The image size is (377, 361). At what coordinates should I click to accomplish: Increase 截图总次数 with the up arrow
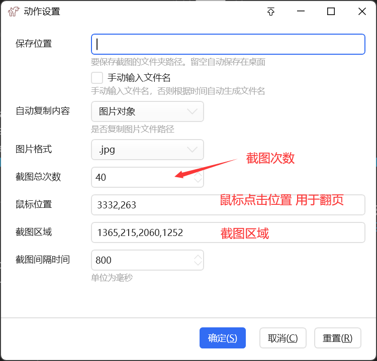[x=198, y=174]
